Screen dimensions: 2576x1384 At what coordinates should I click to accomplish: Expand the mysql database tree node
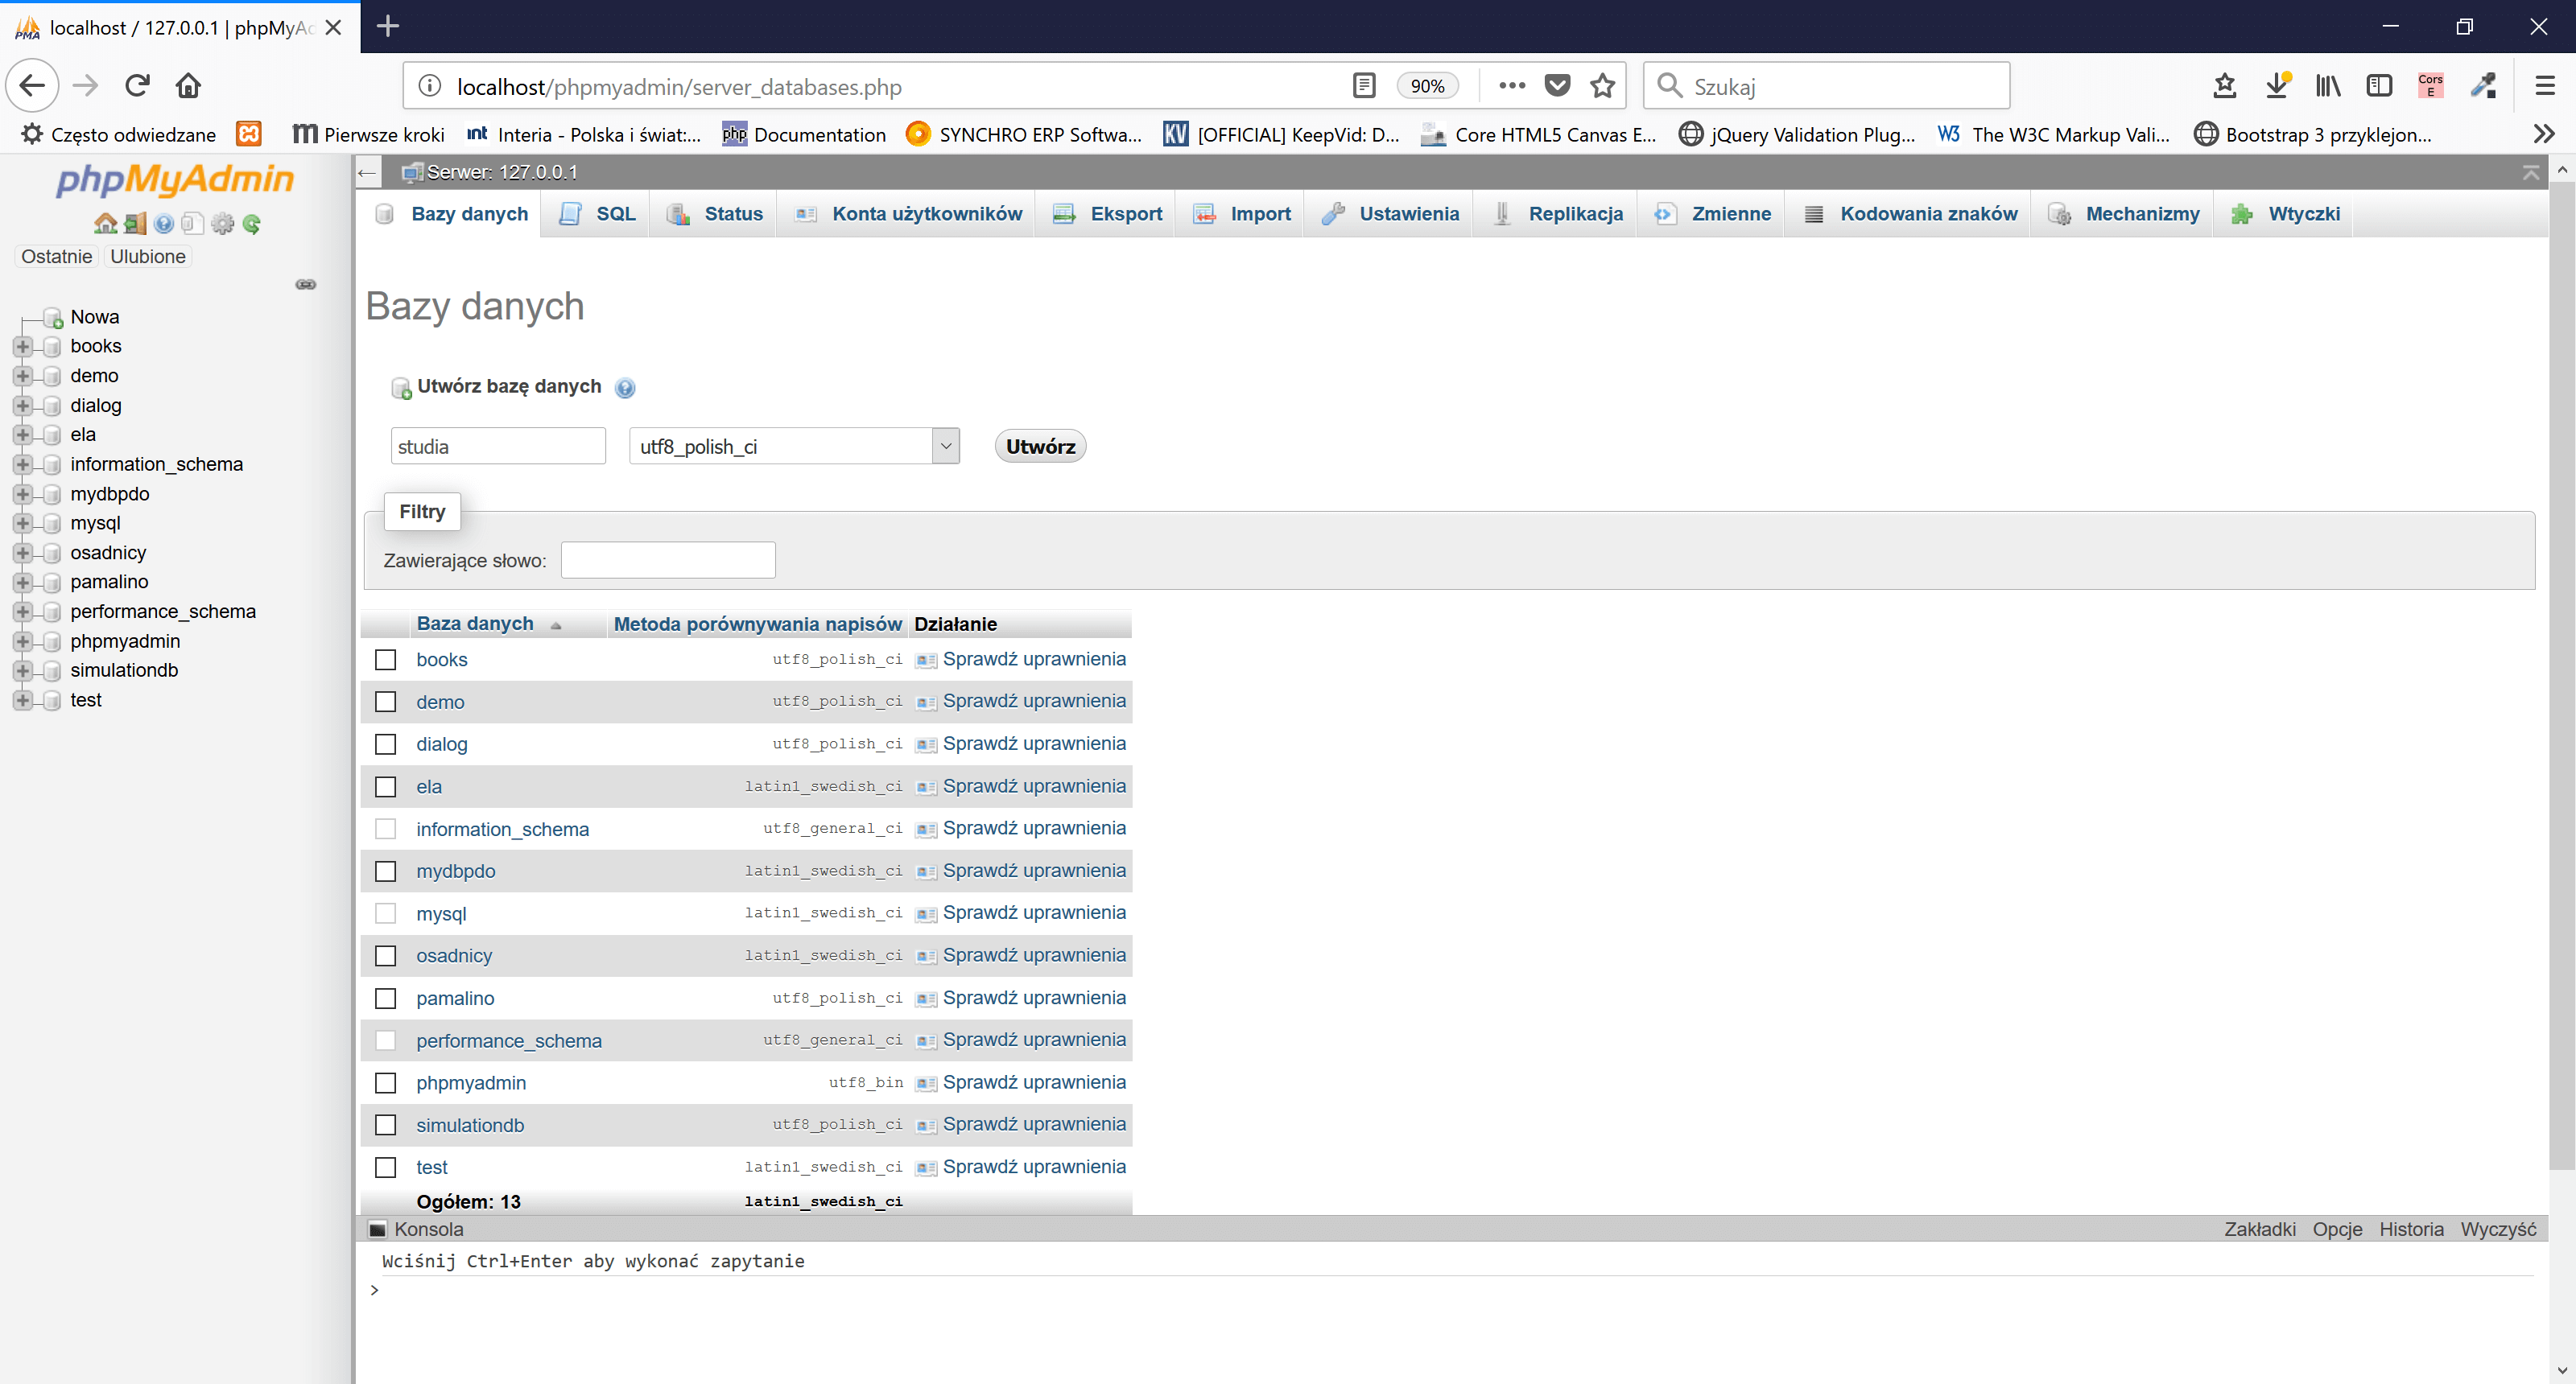pyautogui.click(x=22, y=524)
